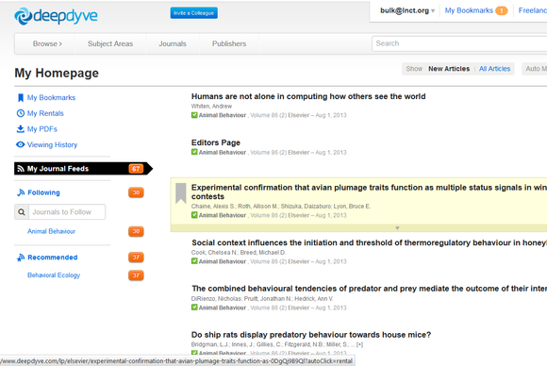
Task: Open Social context thermoregulatory behaviour article
Action: (x=369, y=242)
